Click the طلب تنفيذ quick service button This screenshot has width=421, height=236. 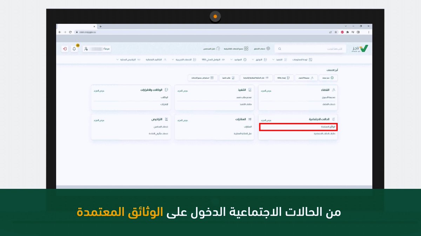[229, 78]
